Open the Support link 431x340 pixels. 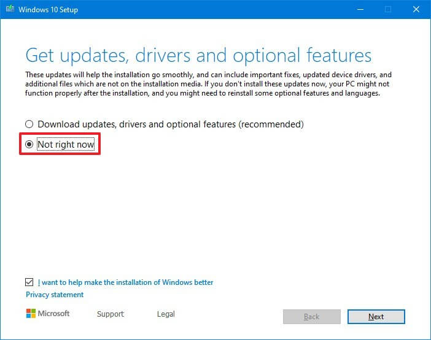tap(111, 314)
